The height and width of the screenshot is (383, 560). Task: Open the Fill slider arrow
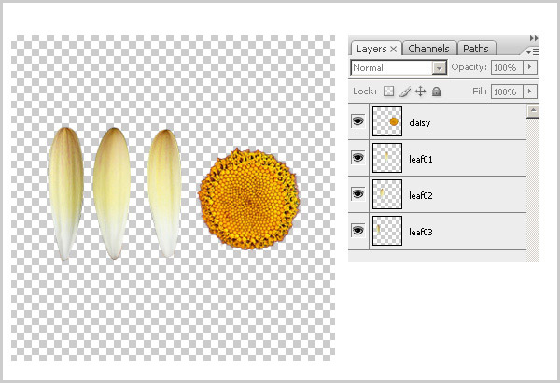(530, 92)
